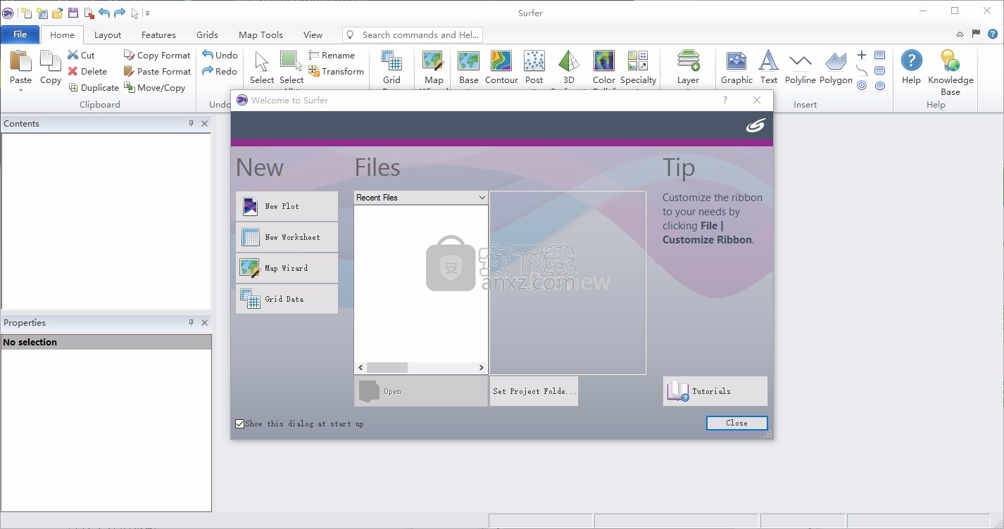The width and height of the screenshot is (1004, 529).
Task: Click the flag feedback icon
Action: pyautogui.click(x=976, y=34)
